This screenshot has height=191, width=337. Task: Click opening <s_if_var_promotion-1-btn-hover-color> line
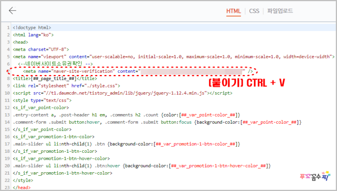[x=61, y=159]
